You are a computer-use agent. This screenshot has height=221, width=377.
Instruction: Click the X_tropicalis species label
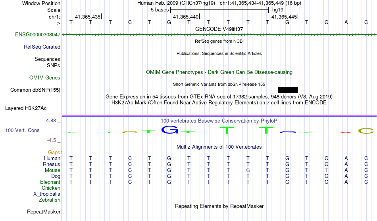coord(47,194)
